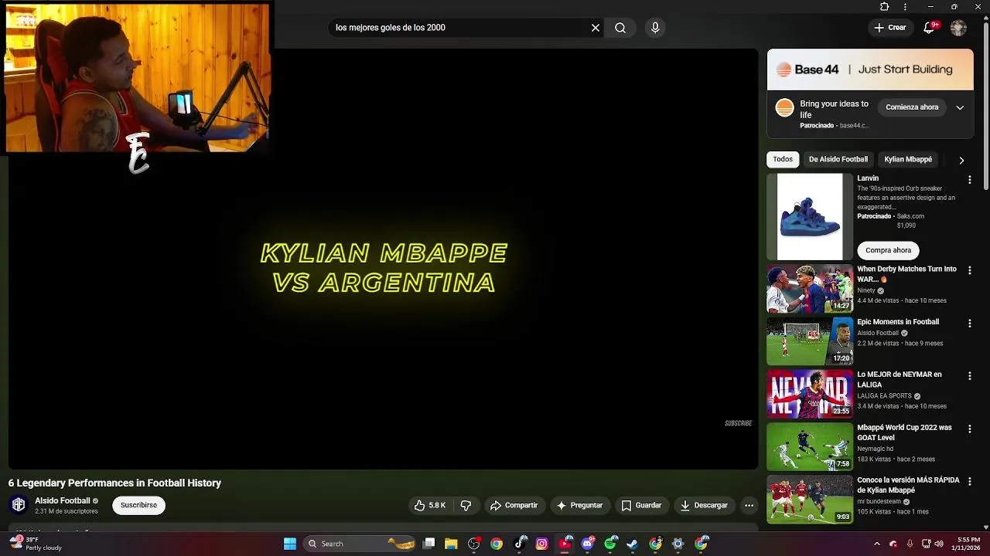Like the video with thumbs-up
Screen dimensions: 990x556
point(430,505)
